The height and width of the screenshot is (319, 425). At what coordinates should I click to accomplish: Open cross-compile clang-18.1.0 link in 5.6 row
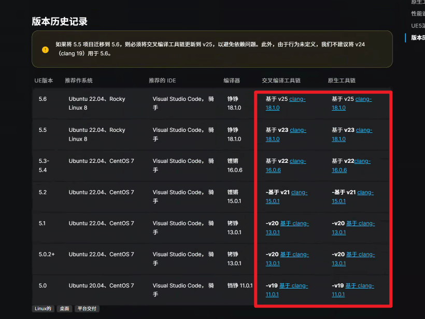click(286, 103)
